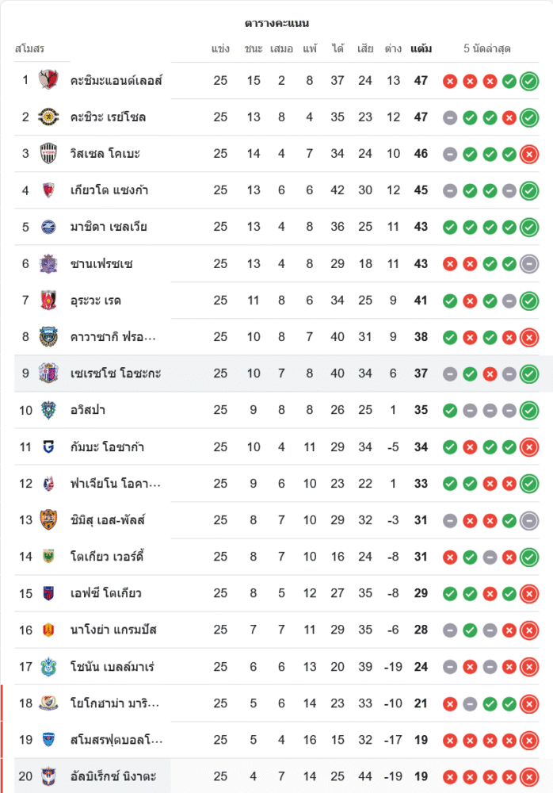Click the Tokyo Verdy green crest
Image resolution: width=553 pixels, height=793 pixels.
pos(49,556)
